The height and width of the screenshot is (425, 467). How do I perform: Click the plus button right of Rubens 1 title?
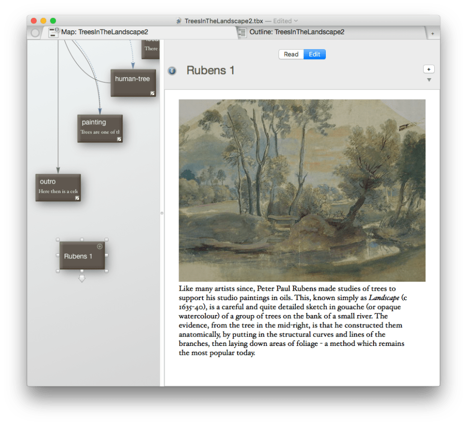(429, 69)
